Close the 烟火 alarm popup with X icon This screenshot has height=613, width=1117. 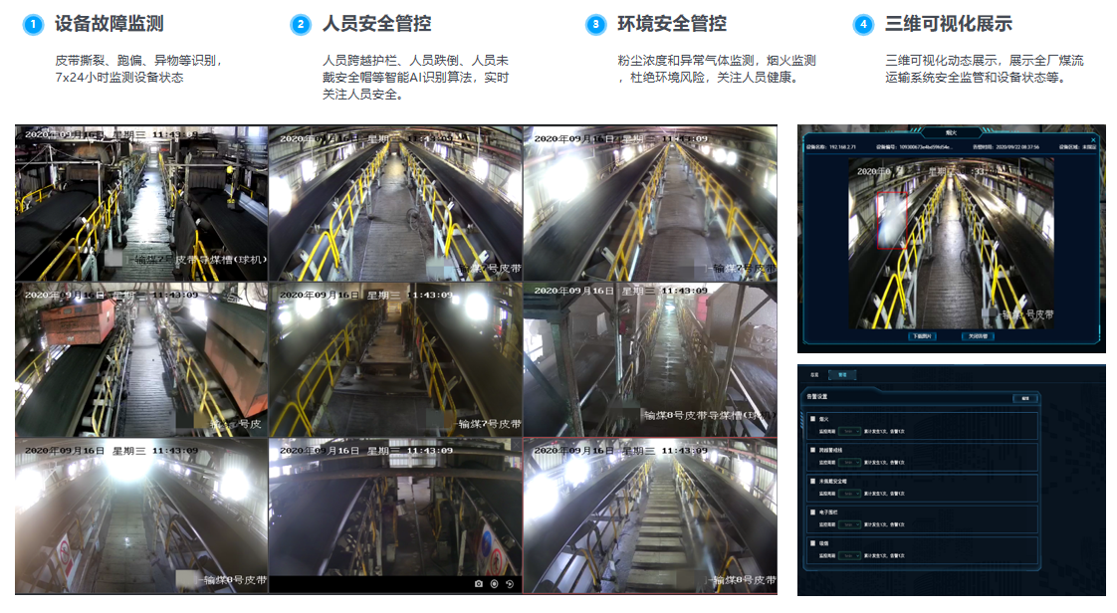[1093, 139]
